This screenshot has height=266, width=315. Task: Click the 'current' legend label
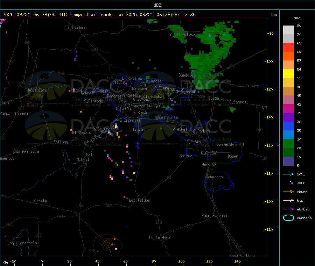click(304, 218)
